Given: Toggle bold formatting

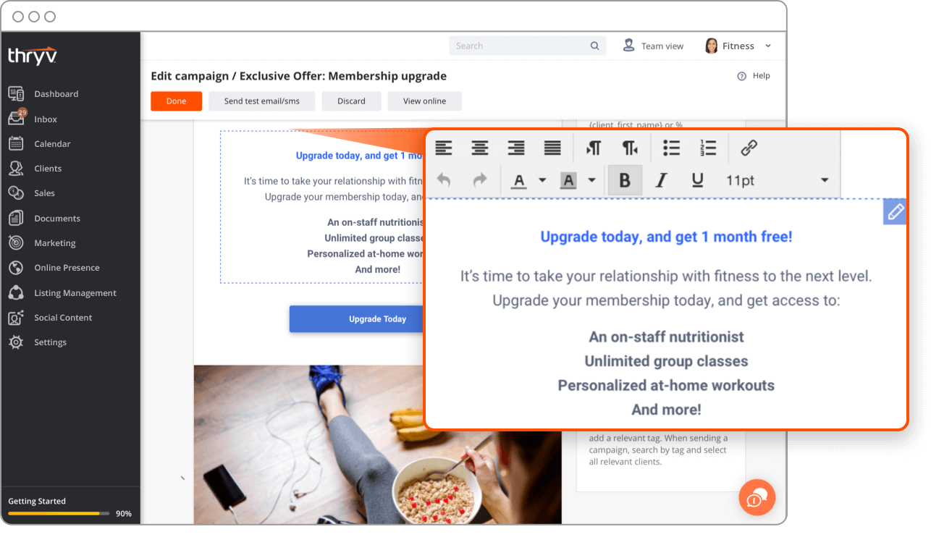Looking at the screenshot, I should coord(625,180).
